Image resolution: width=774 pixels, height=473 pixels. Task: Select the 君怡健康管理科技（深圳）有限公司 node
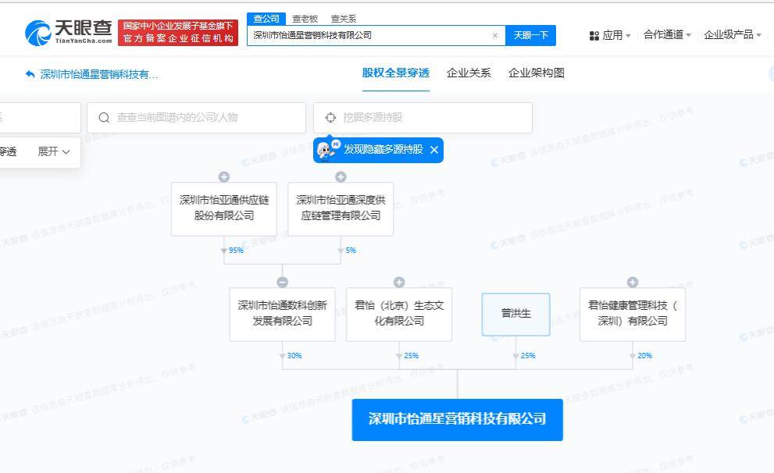(x=633, y=315)
